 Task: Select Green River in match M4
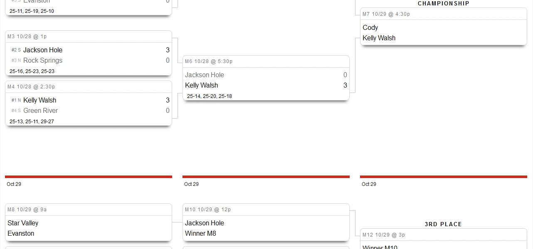[x=40, y=110]
